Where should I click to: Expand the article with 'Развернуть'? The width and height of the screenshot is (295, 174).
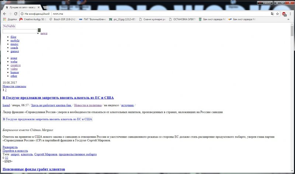coord(10,147)
